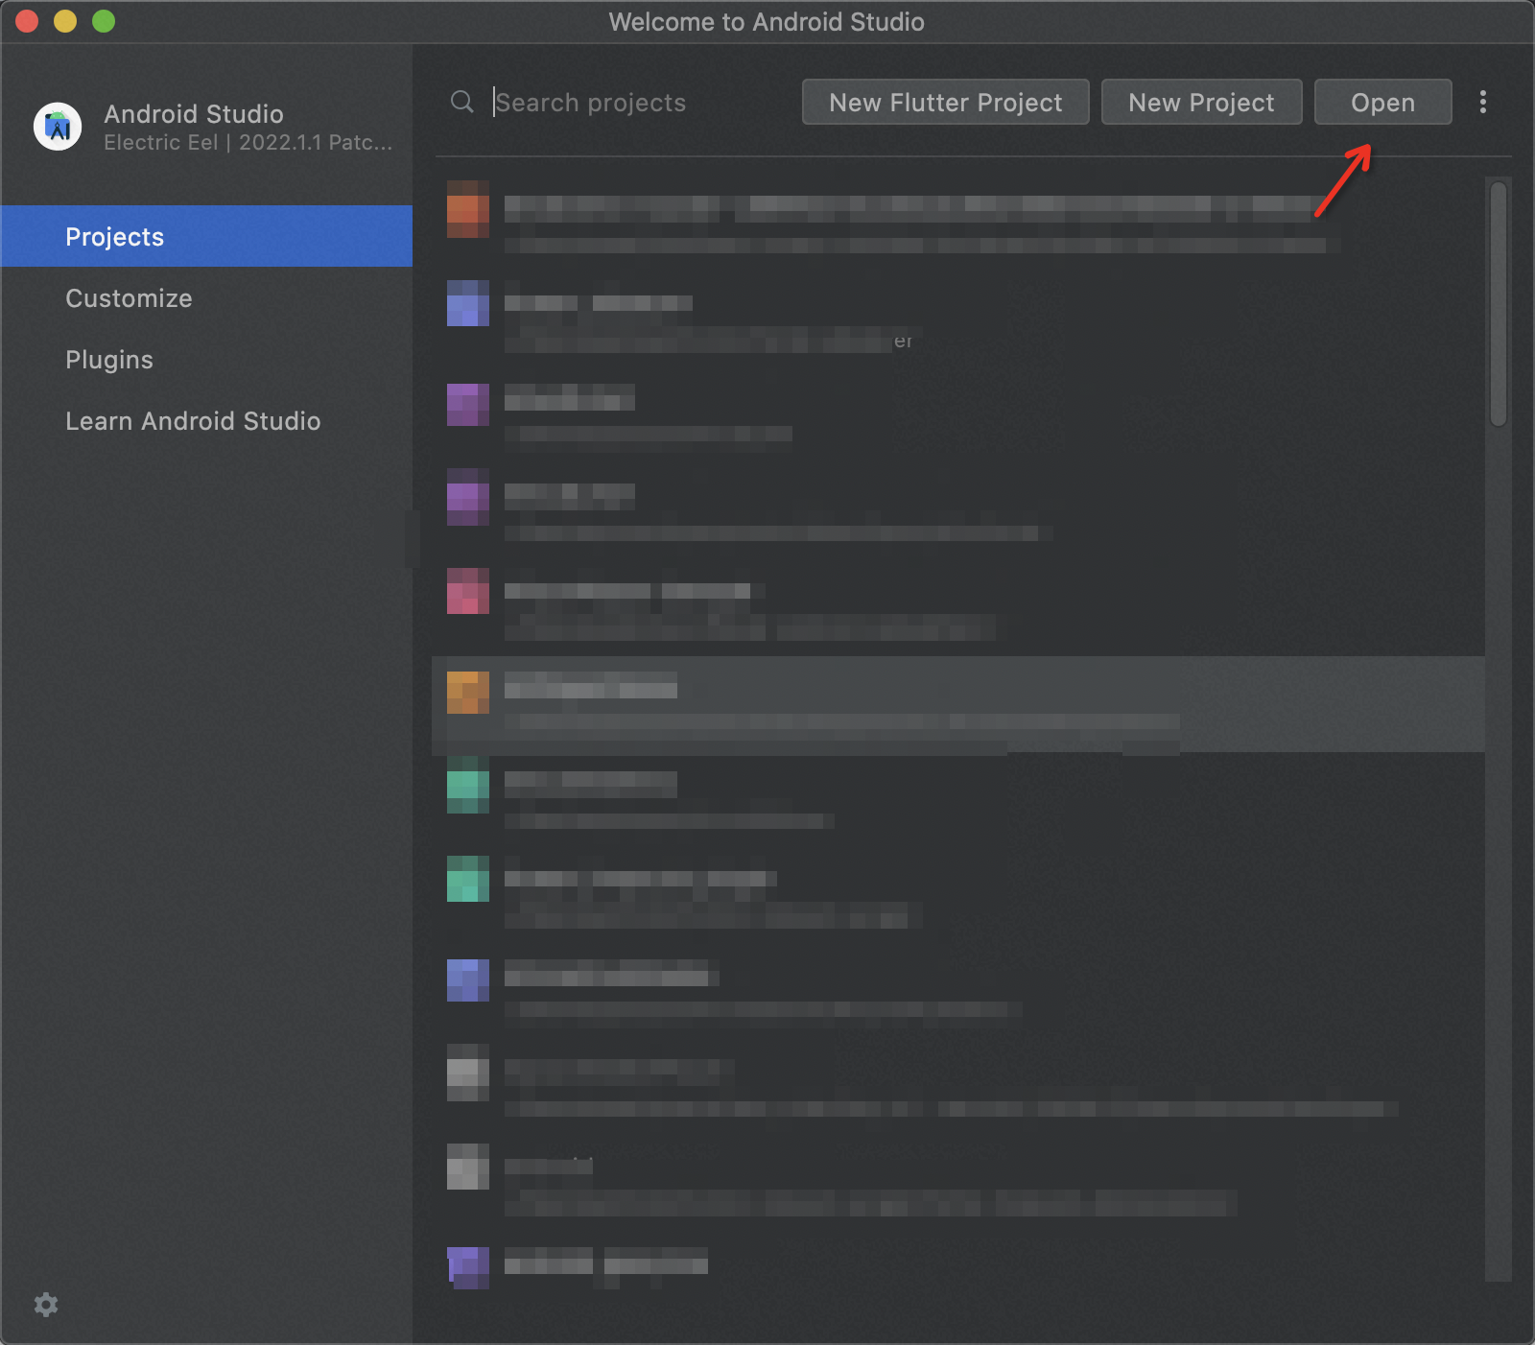Click the Open button
Viewport: 1535px width, 1345px height.
coord(1382,102)
